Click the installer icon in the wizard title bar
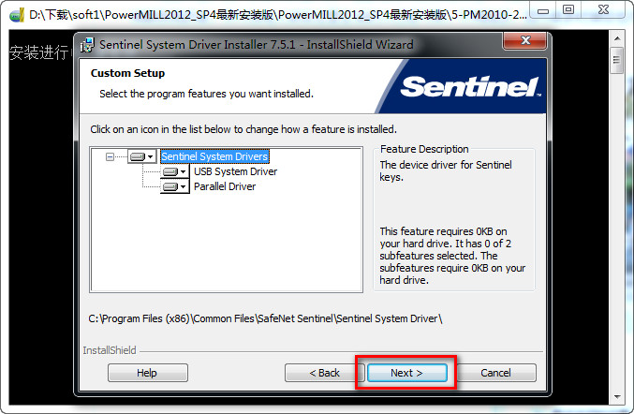The height and width of the screenshot is (414, 634). pos(87,45)
